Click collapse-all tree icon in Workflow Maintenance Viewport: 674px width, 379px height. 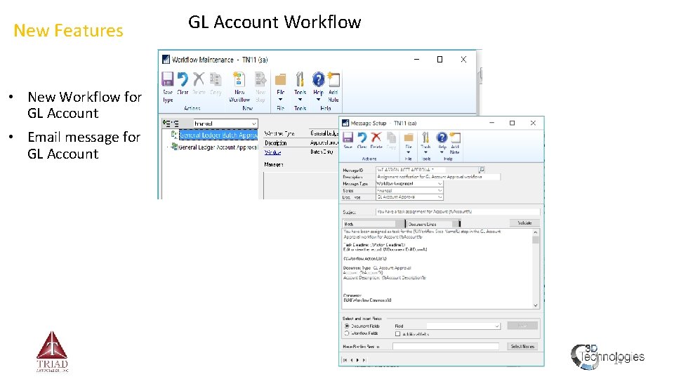(175, 124)
